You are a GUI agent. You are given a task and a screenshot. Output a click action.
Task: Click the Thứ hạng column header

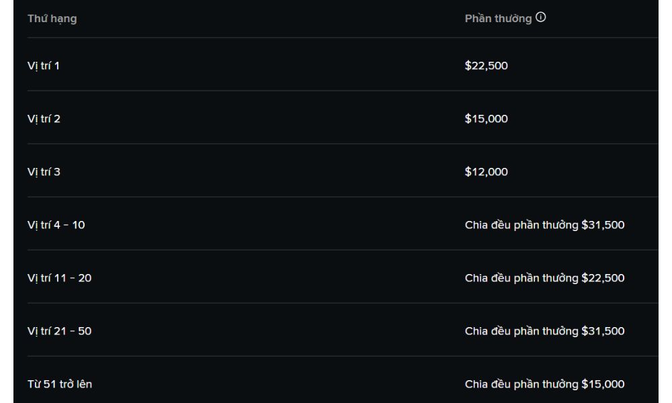[52, 19]
